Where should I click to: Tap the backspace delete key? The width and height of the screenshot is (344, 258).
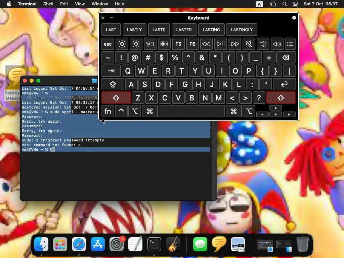(286, 58)
